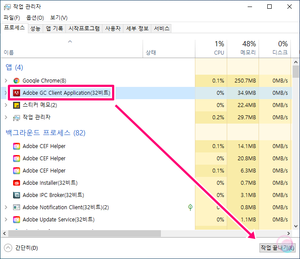
Task: Click the 29.7MB memory value
Action: (247, 117)
